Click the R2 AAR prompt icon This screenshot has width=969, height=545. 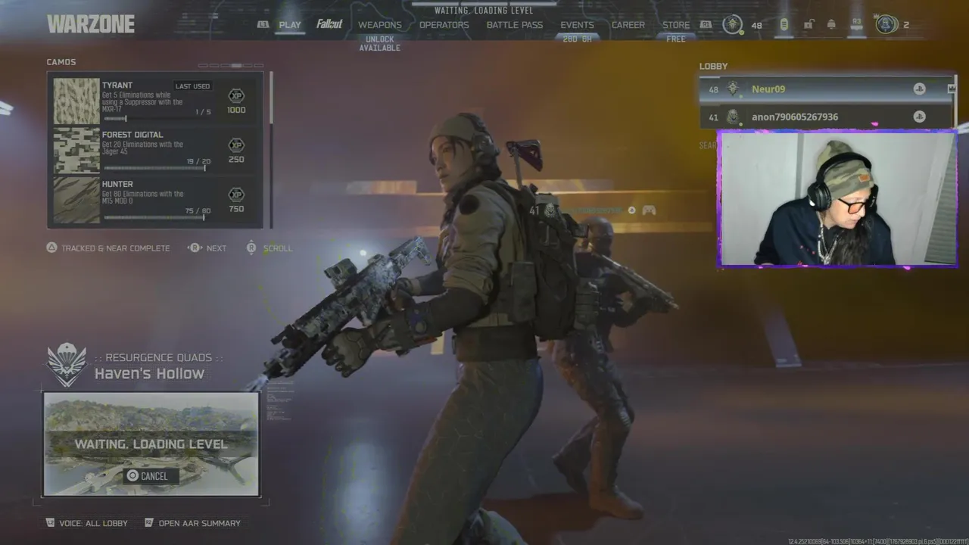click(149, 522)
